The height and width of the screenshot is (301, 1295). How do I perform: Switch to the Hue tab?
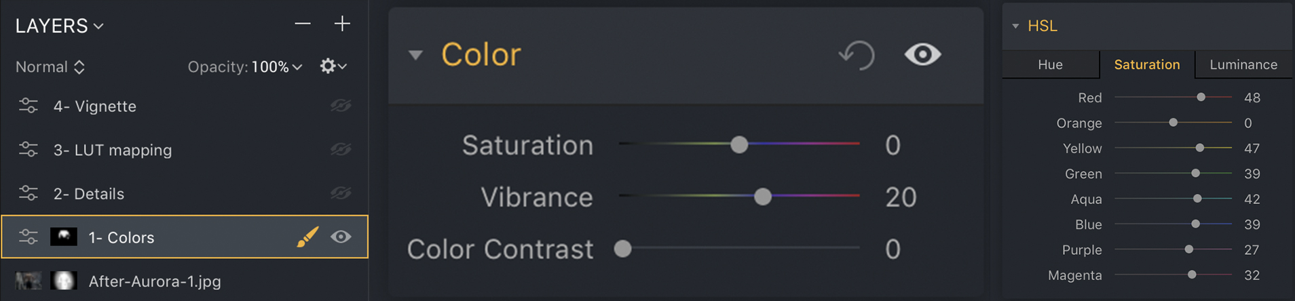tap(1050, 64)
